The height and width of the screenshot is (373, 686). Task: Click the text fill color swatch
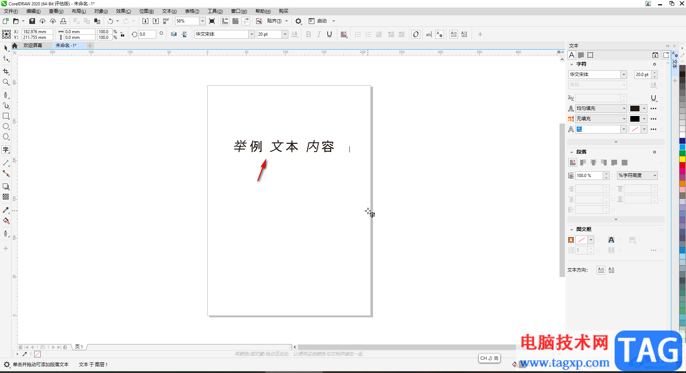[635, 109]
